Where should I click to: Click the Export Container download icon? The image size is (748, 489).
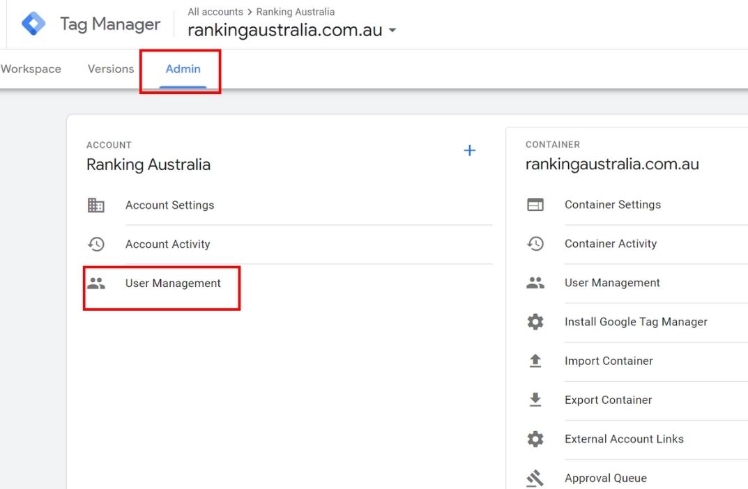[x=535, y=400]
